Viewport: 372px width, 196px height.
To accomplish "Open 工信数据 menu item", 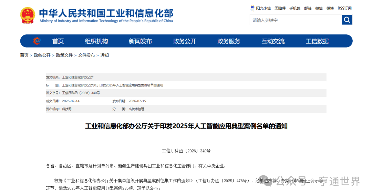I will coord(317,41).
